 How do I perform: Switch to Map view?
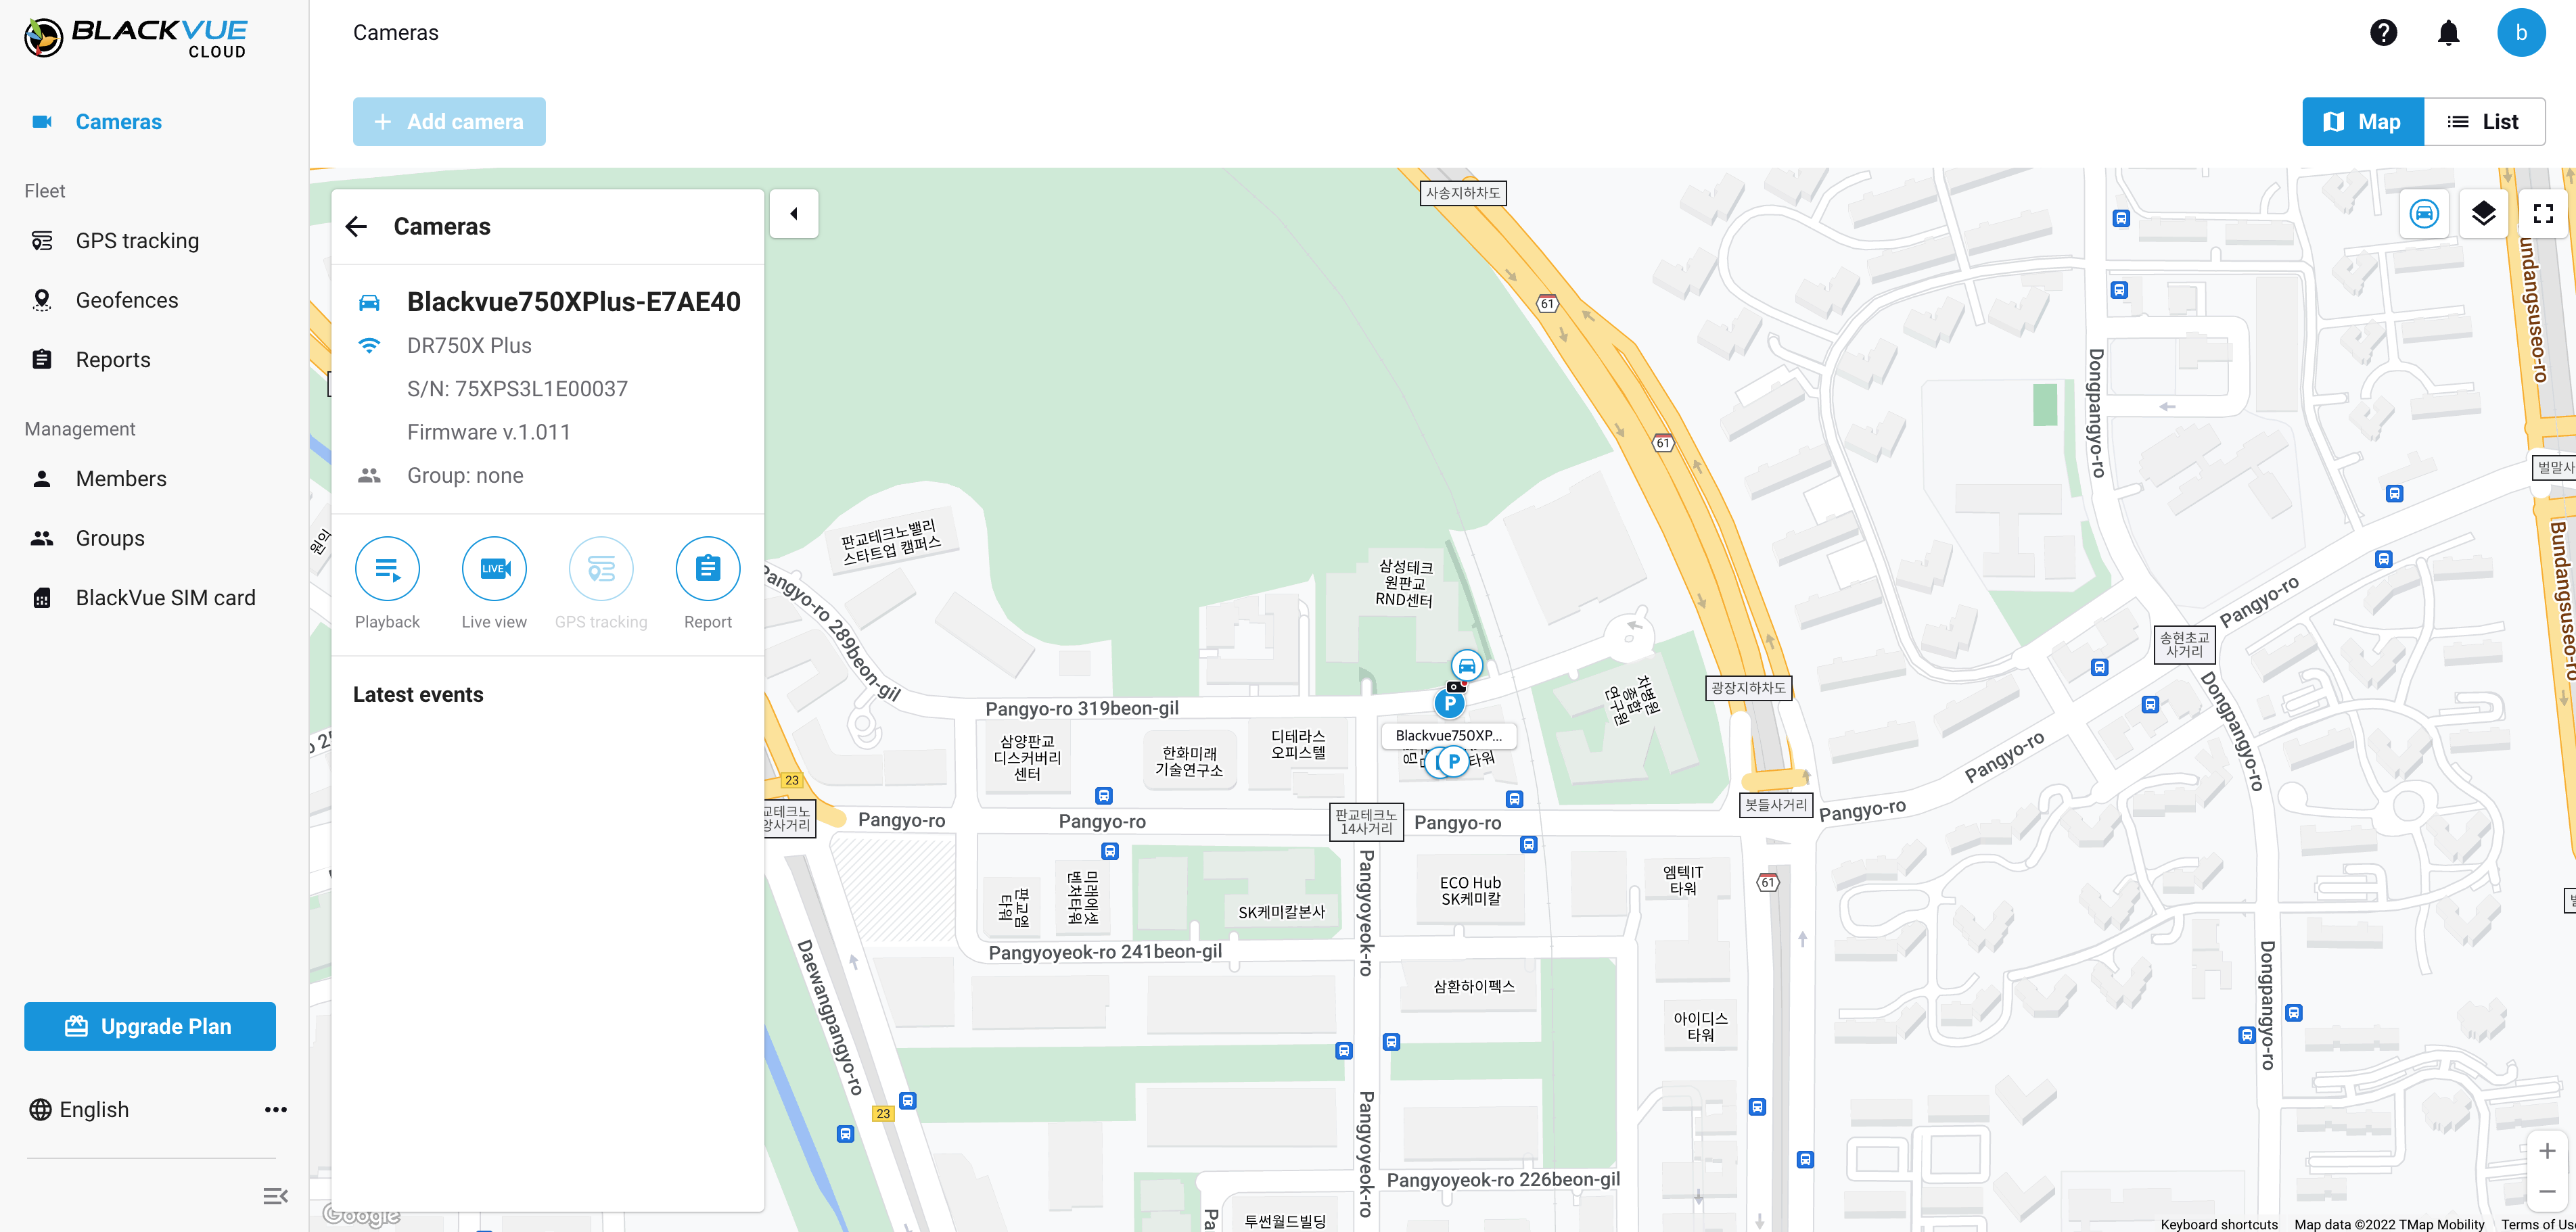[2362, 122]
